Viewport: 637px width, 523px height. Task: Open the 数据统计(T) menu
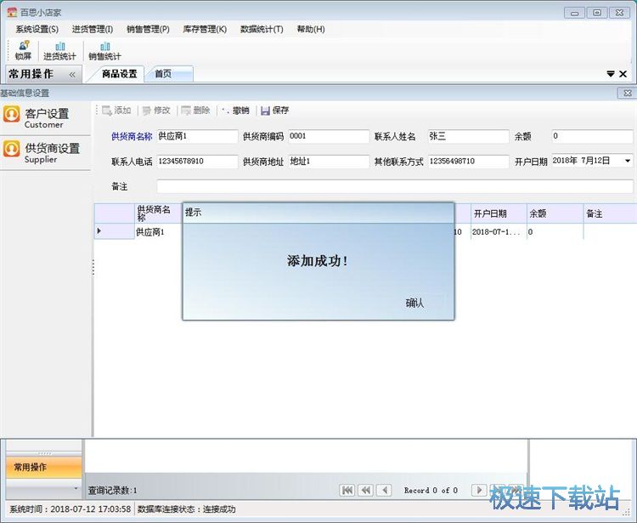click(x=262, y=29)
